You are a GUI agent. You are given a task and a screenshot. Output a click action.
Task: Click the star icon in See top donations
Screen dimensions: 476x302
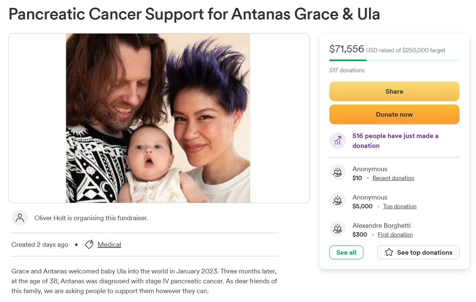click(x=389, y=252)
